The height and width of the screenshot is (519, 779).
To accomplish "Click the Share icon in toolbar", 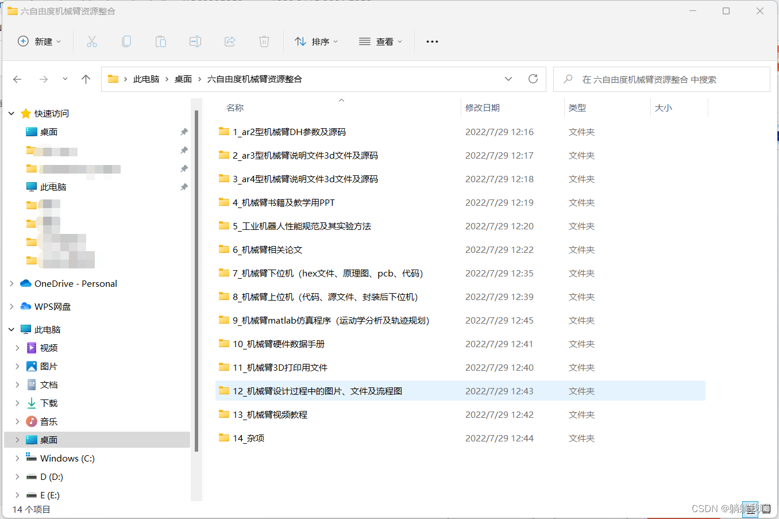I will click(x=230, y=41).
